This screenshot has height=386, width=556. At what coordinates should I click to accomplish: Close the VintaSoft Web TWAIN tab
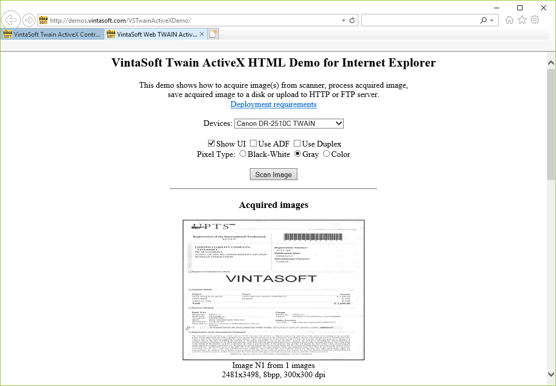[202, 35]
